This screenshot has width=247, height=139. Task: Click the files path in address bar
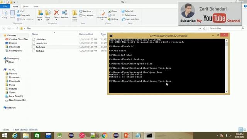(x=29, y=28)
